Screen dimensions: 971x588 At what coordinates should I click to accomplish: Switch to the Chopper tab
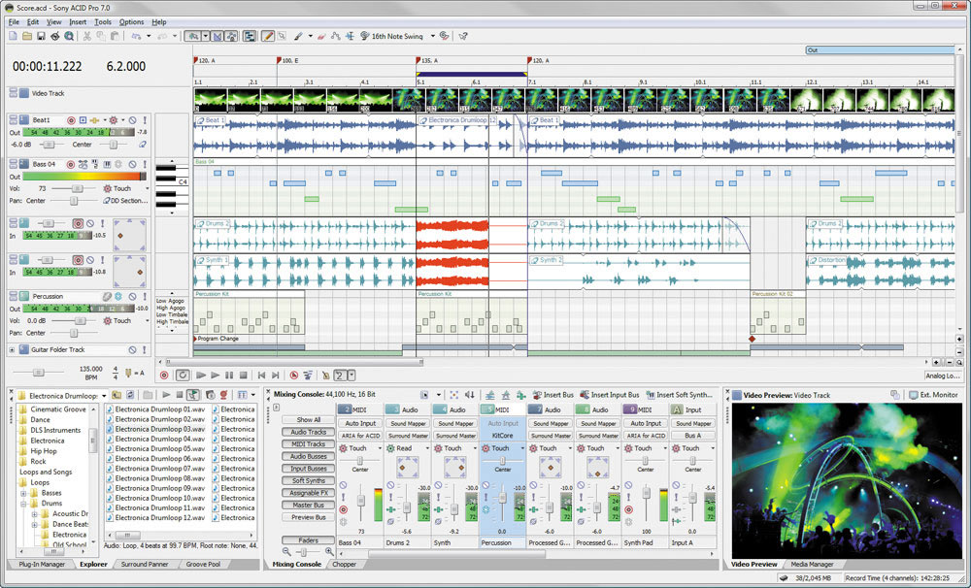coord(346,564)
